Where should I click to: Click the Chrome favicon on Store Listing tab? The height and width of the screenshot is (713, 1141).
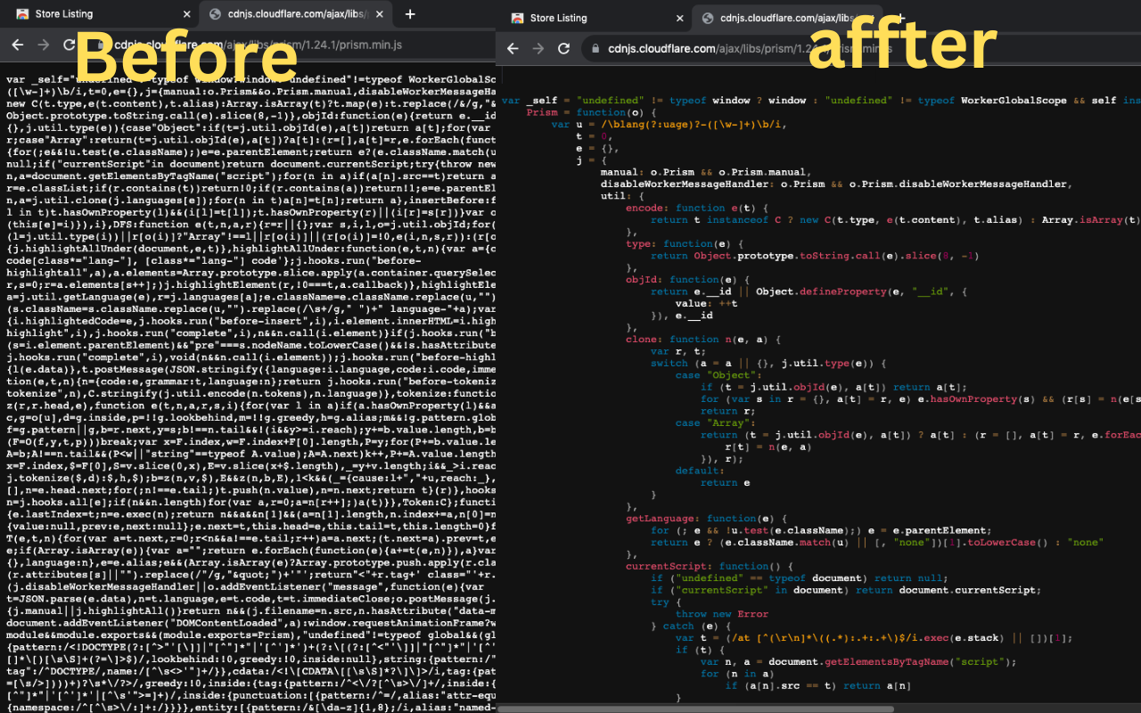23,13
